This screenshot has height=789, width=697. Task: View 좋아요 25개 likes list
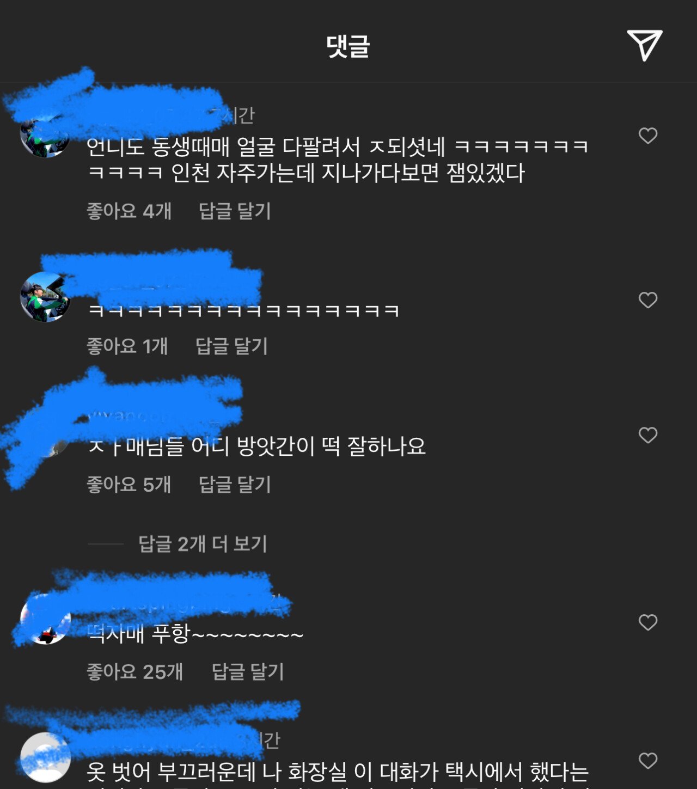[x=134, y=671]
